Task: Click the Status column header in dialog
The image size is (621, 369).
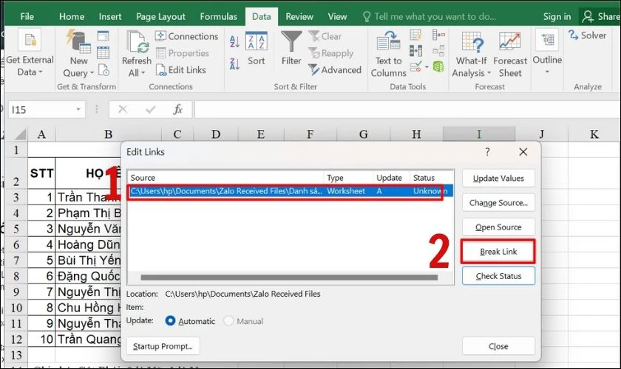Action: click(x=431, y=178)
